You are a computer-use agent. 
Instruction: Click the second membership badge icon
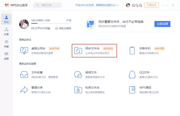point(137,5)
